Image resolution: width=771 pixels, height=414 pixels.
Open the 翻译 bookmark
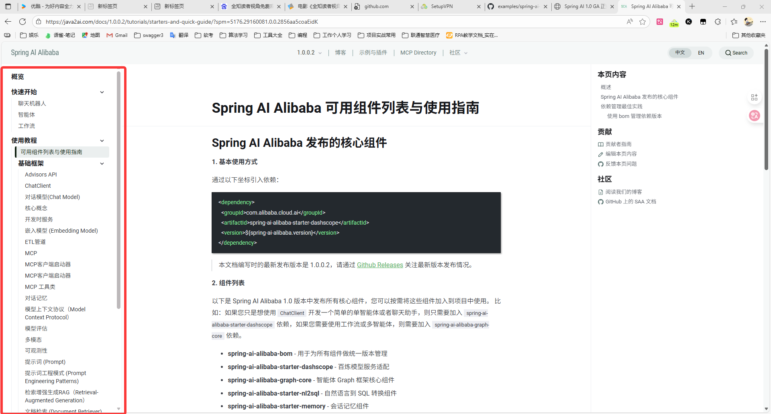pyautogui.click(x=179, y=35)
